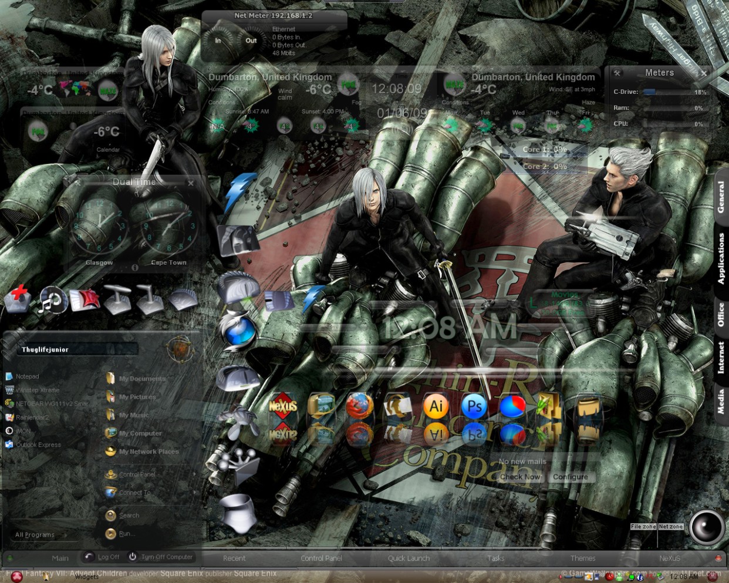Switch to Control Panel shelf tab
Image resolution: width=729 pixels, height=583 pixels.
321,558
